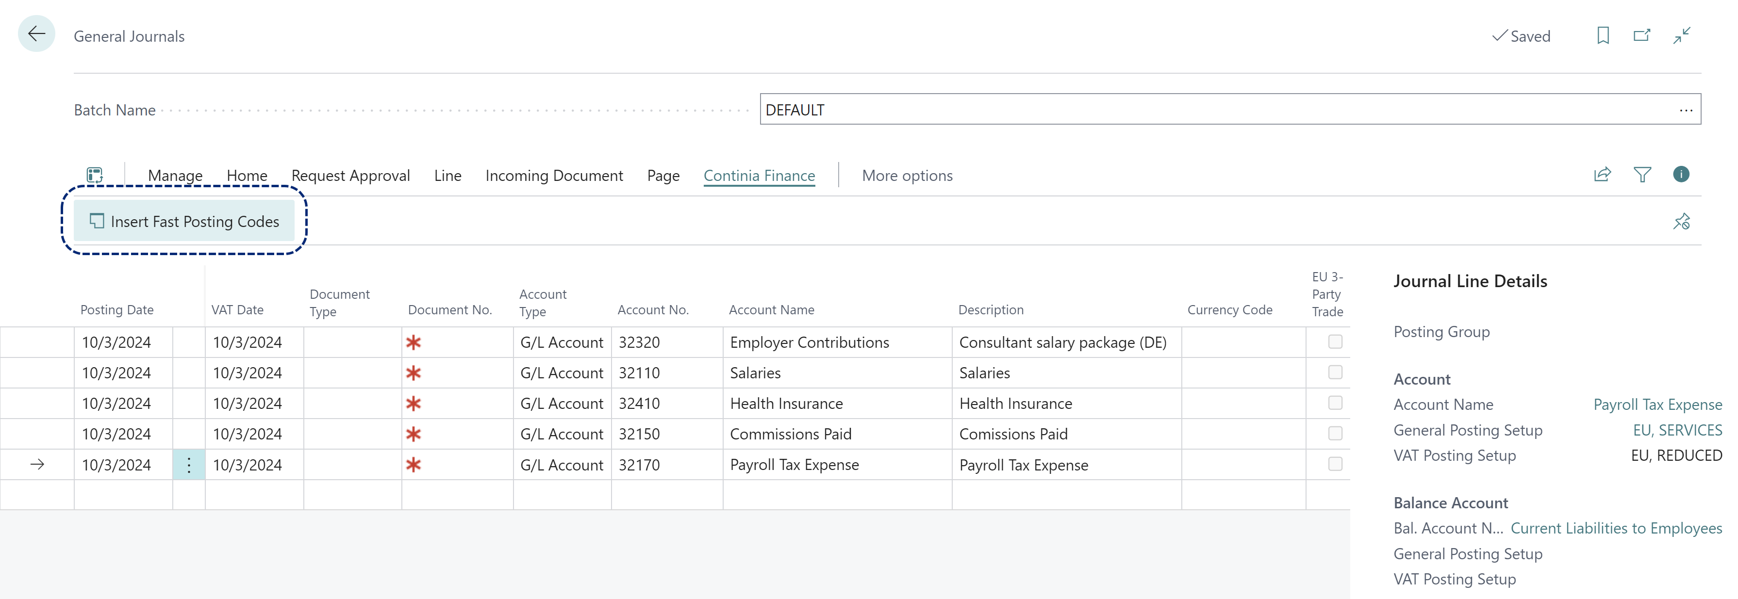Open the Home menu

coord(247,176)
